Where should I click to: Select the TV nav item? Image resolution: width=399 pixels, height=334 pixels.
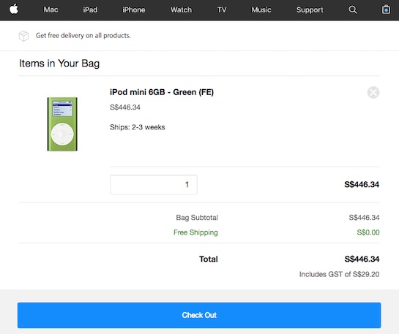(222, 10)
